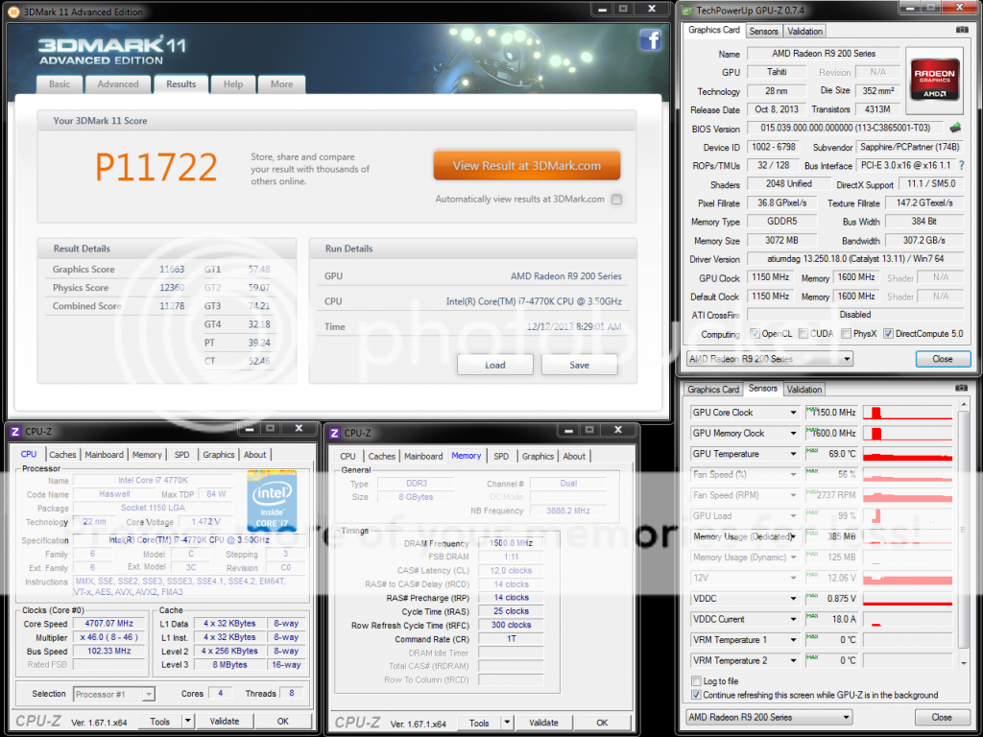Screen dimensions: 983x737
Task: Open the GPU Core Clock sensor dropdown
Action: [x=794, y=413]
